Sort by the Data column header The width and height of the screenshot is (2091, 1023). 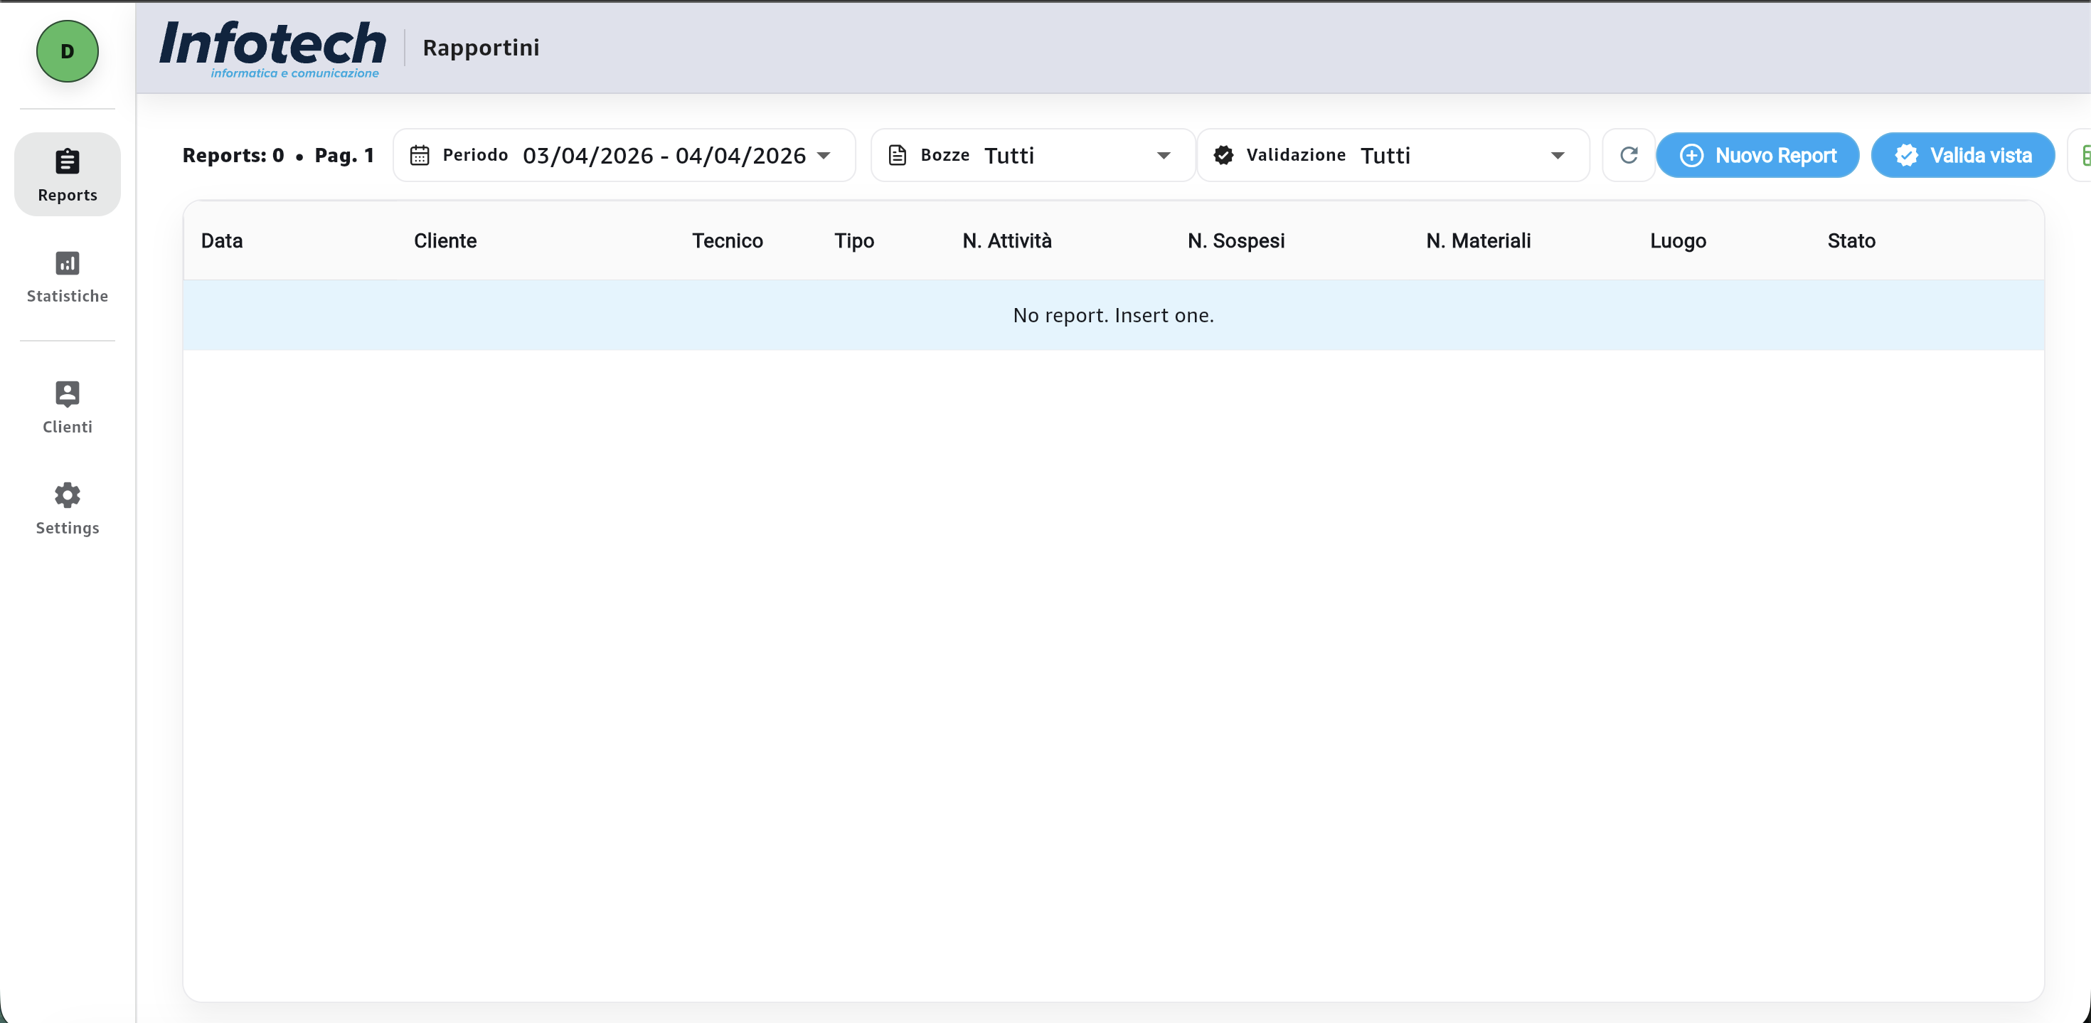(x=222, y=240)
